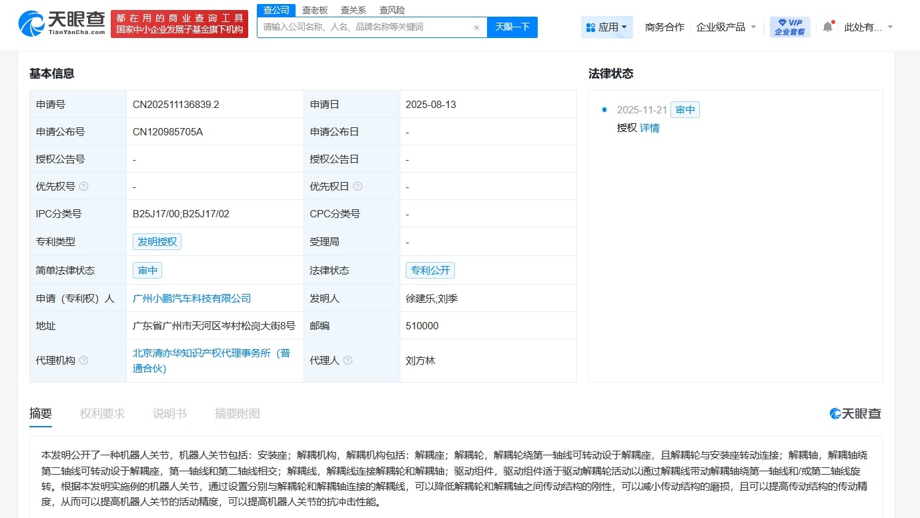Switch to the 查老板 search tab
920x518 pixels.
[314, 10]
